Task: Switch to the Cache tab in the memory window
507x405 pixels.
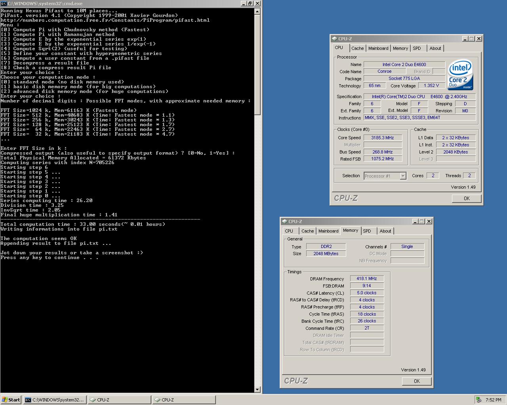Action: [307, 231]
